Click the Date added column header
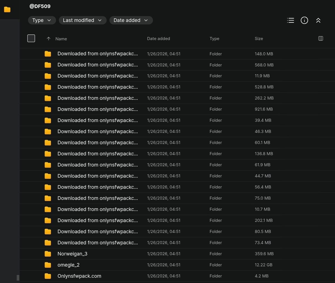The image size is (335, 283). tap(158, 39)
